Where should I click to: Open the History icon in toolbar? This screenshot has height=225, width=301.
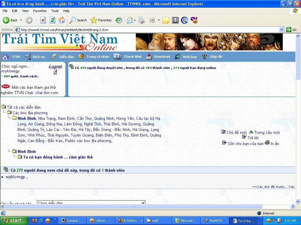click(x=119, y=20)
